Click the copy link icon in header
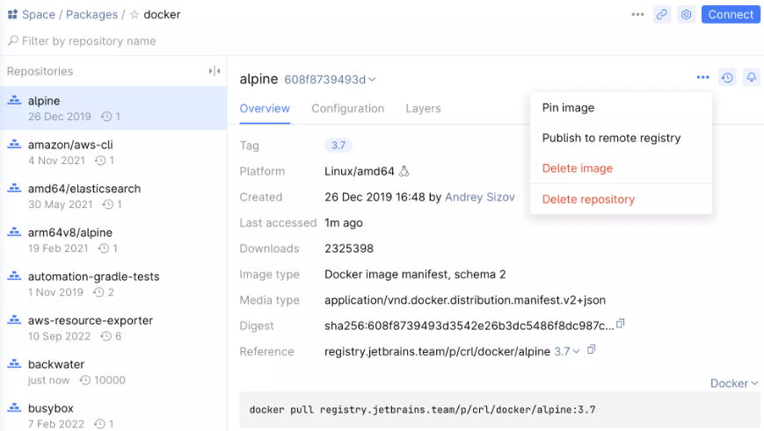This screenshot has height=431, width=764. (662, 14)
